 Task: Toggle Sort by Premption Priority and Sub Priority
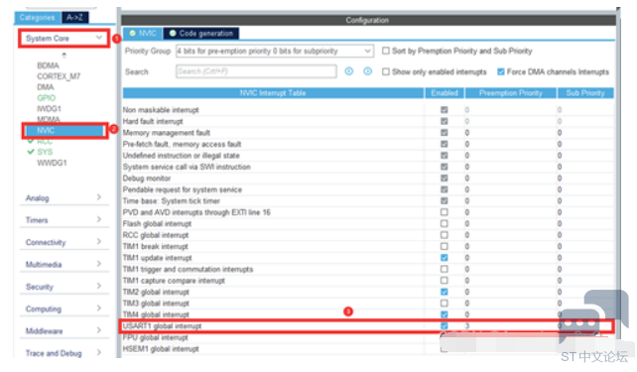click(x=386, y=51)
